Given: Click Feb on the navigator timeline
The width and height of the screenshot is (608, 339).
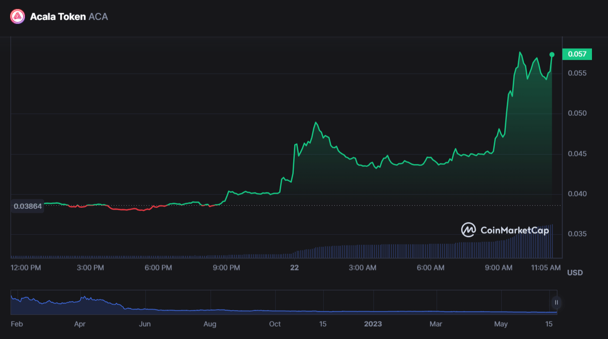Looking at the screenshot, I should pos(17,324).
